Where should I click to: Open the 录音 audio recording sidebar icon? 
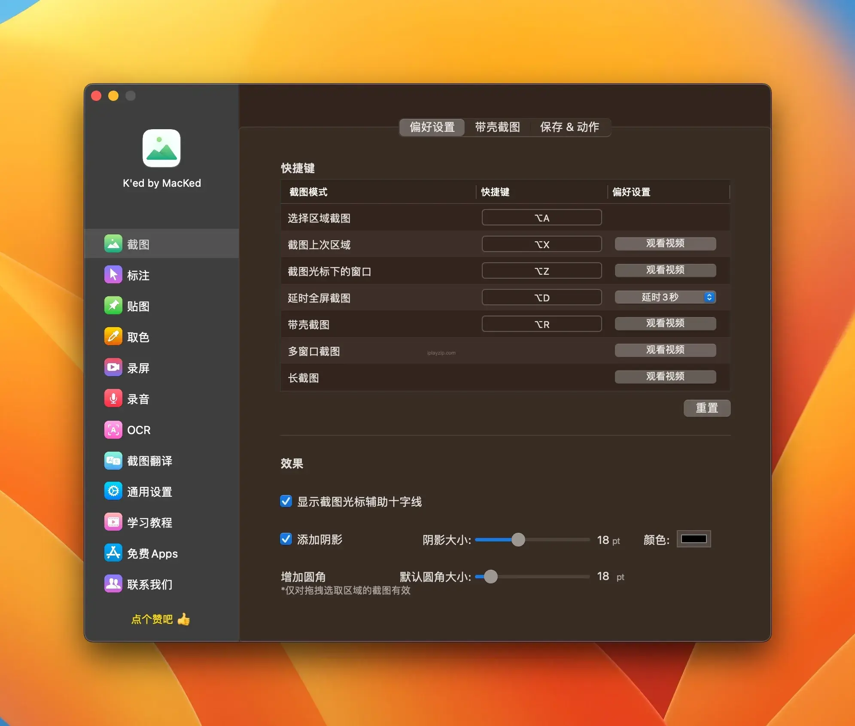click(113, 398)
